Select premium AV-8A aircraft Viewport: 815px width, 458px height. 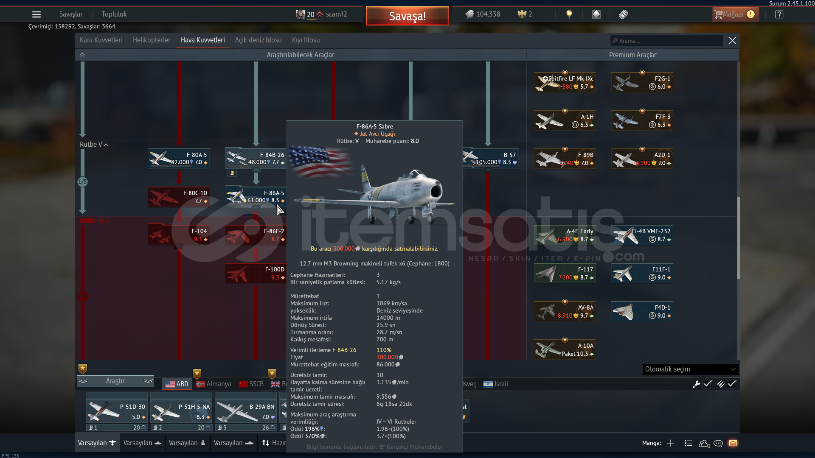pos(565,311)
